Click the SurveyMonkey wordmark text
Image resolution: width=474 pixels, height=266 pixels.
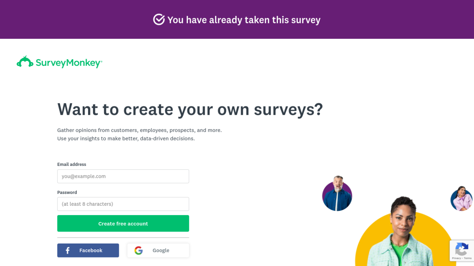tap(69, 63)
